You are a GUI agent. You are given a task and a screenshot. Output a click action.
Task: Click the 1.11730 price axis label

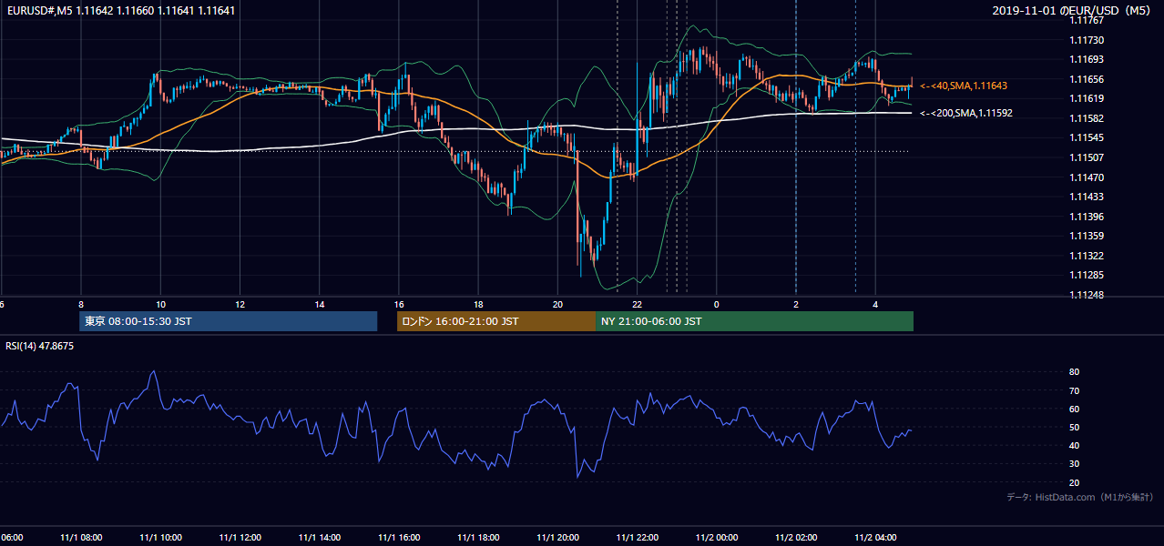pyautogui.click(x=1086, y=41)
